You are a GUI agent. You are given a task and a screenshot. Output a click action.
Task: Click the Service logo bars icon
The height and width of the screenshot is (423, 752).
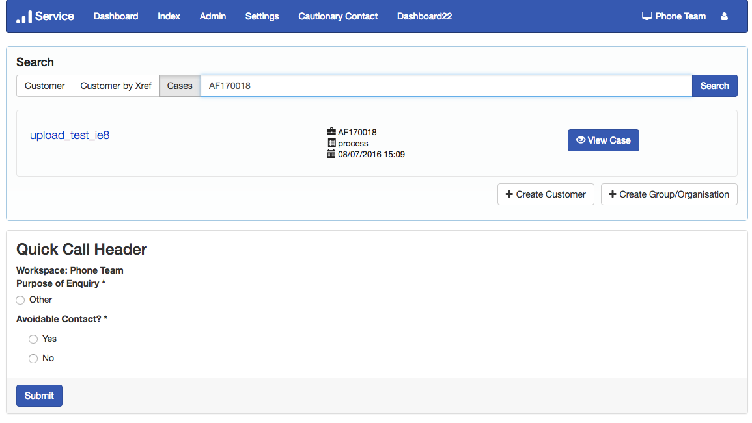(x=24, y=17)
